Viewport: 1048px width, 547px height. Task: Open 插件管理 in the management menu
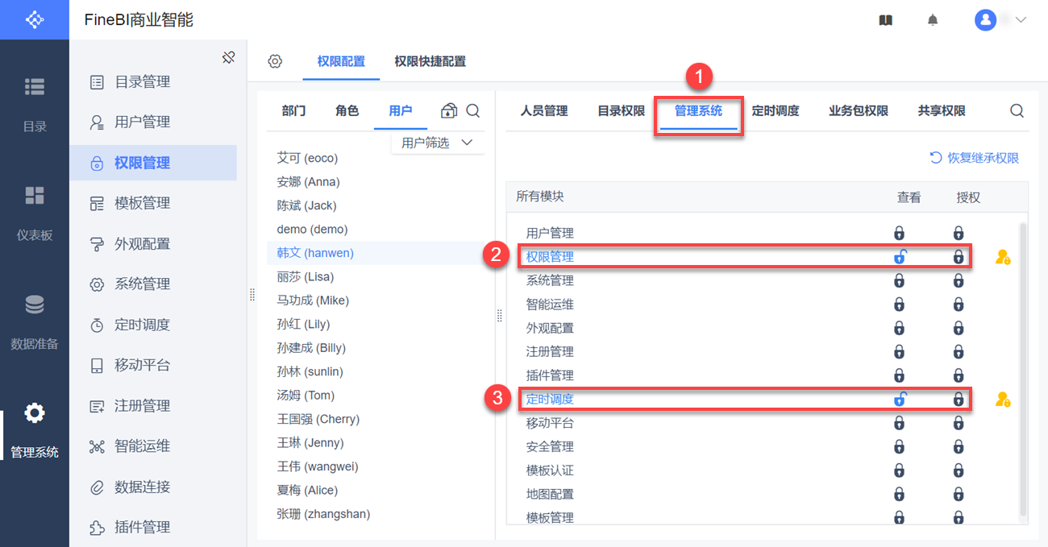pos(153,527)
